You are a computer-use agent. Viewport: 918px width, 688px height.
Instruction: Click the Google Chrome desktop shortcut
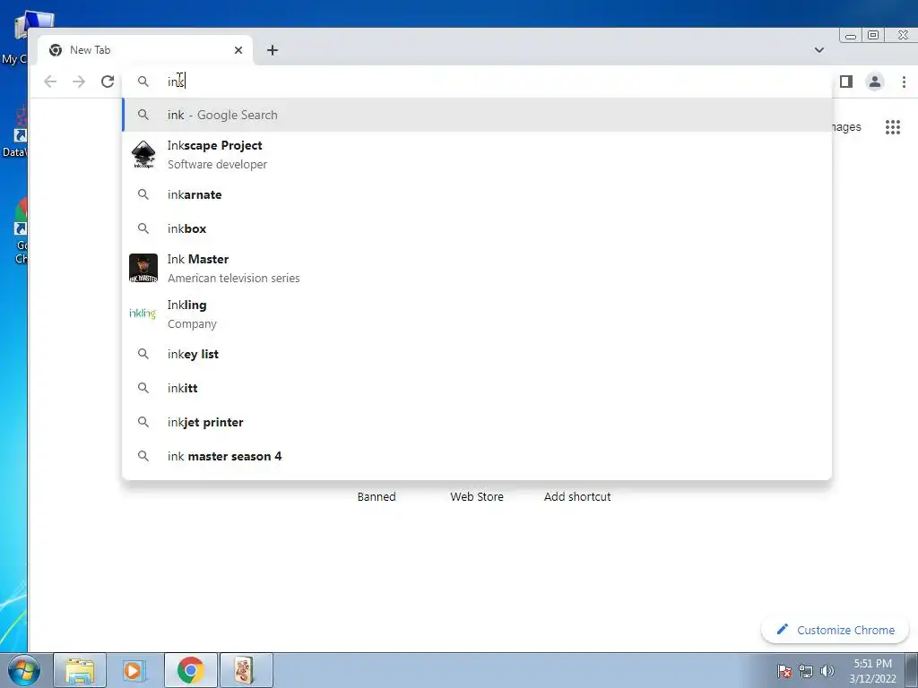[x=18, y=232]
